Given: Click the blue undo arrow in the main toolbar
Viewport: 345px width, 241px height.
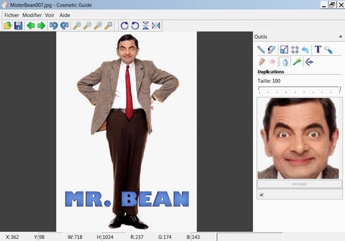Looking at the screenshot, I should [53, 26].
